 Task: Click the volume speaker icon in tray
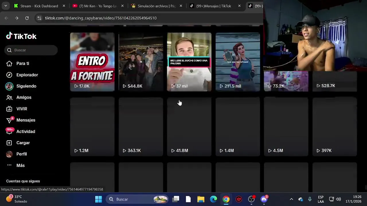pyautogui.click(x=339, y=199)
